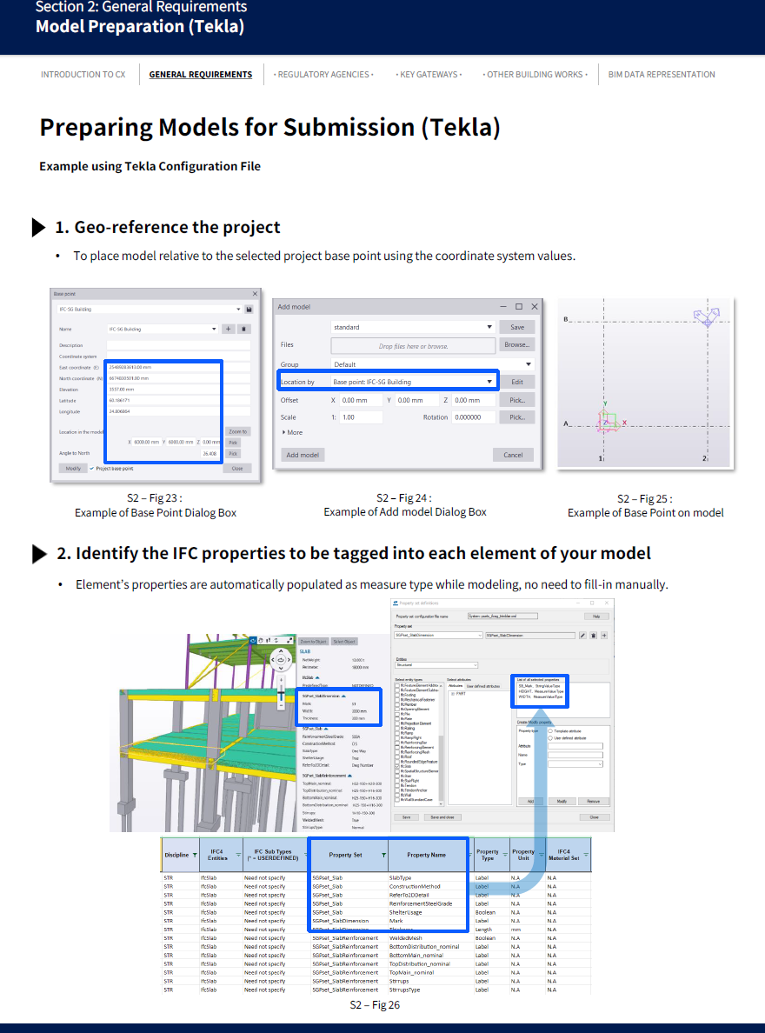Click the Add model button
765x1033 pixels.
(x=303, y=455)
